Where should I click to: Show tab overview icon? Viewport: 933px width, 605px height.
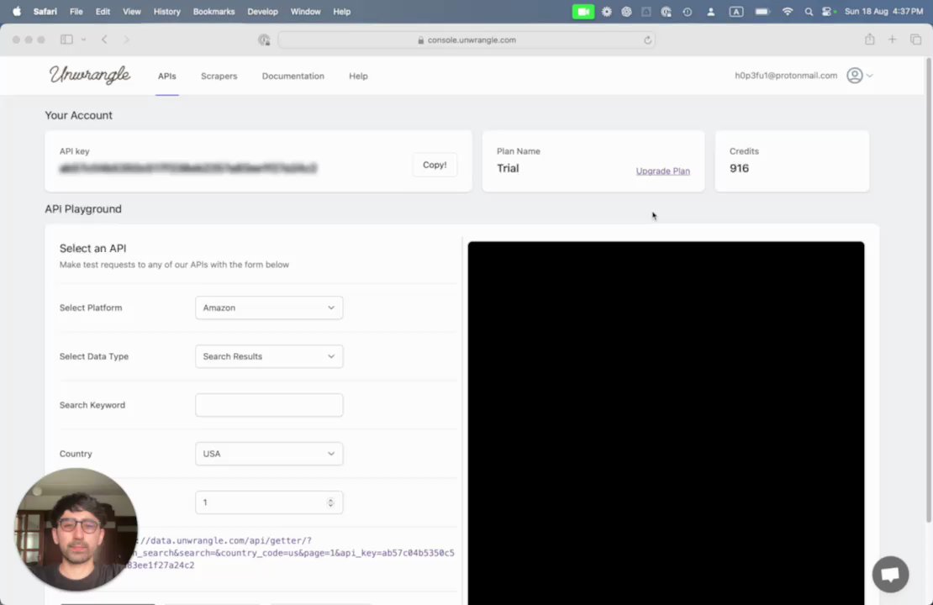[x=915, y=39]
